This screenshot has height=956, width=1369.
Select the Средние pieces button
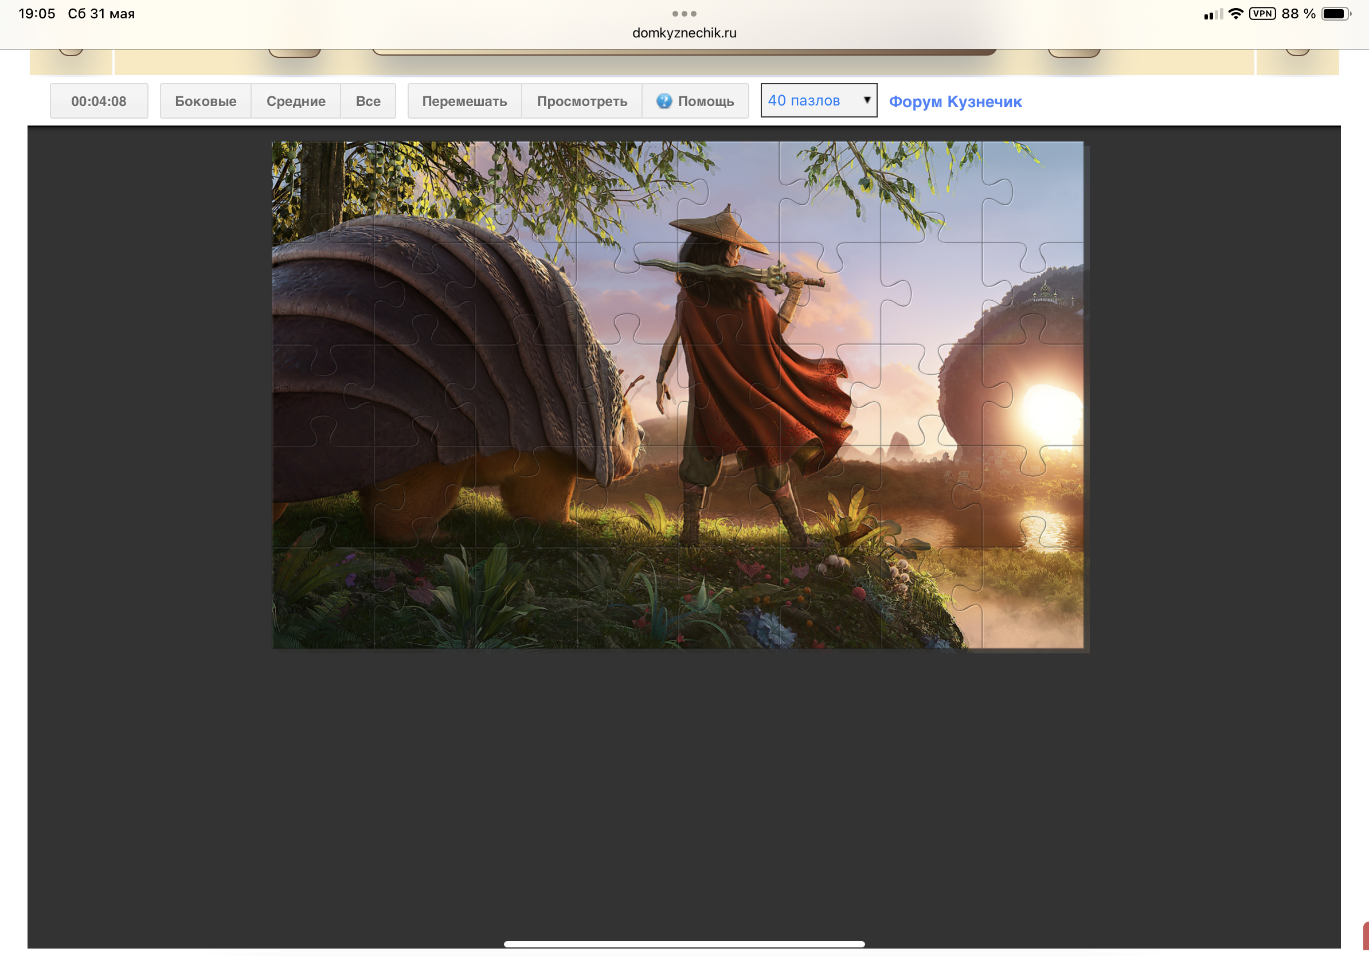click(x=296, y=101)
